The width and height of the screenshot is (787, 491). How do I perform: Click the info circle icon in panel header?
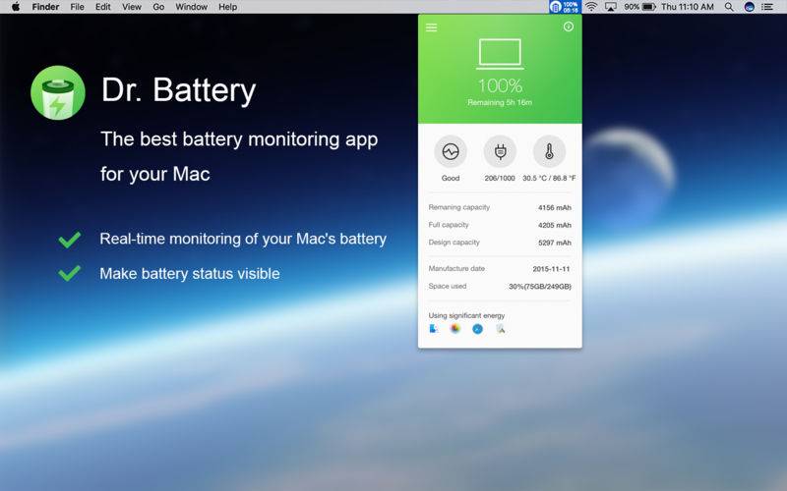coord(569,27)
